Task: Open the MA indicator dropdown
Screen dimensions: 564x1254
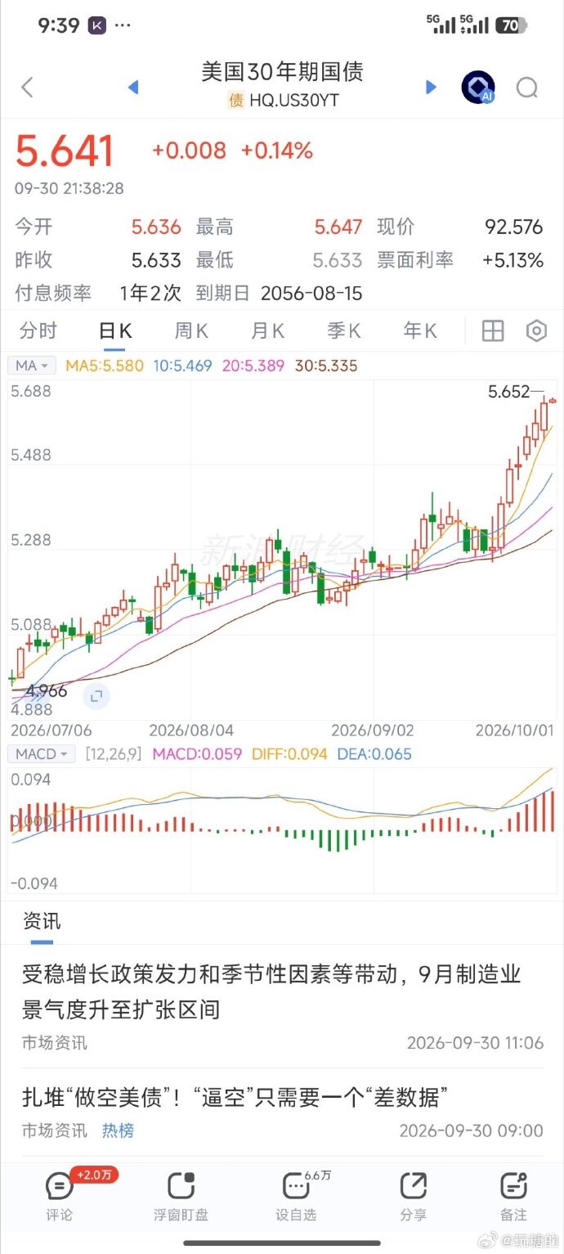Action: pos(32,366)
